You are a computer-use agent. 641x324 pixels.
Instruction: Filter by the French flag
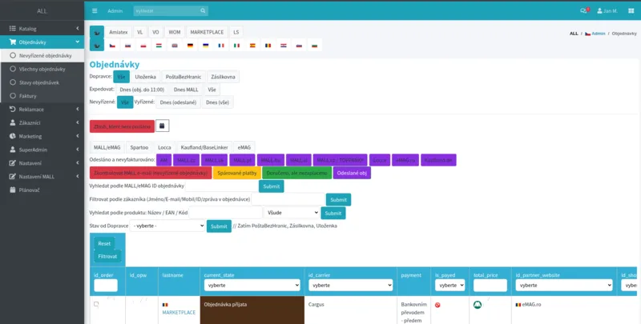point(221,46)
